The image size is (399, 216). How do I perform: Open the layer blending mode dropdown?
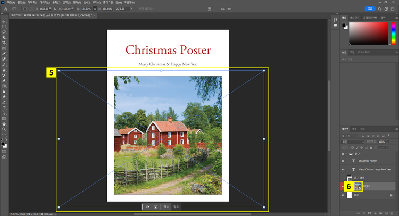353,142
